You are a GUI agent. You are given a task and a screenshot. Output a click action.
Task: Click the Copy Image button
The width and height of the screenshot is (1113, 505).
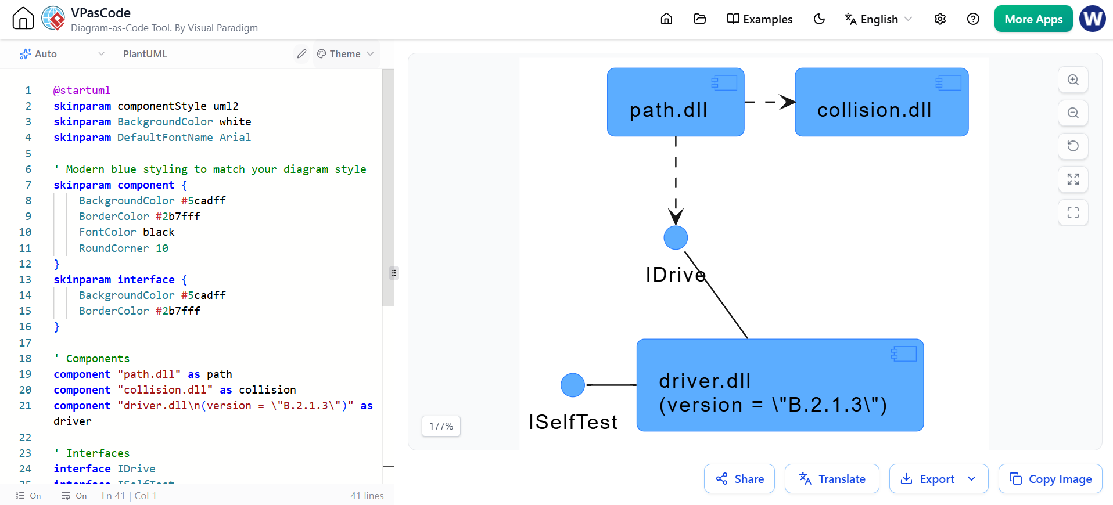tap(1050, 479)
